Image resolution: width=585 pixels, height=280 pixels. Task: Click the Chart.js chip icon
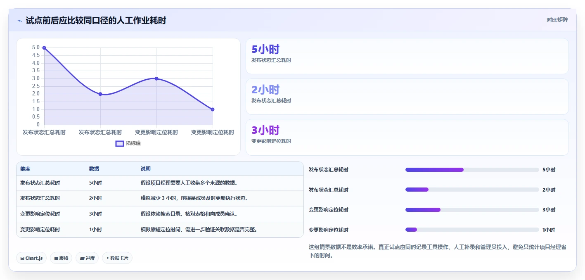[22, 258]
